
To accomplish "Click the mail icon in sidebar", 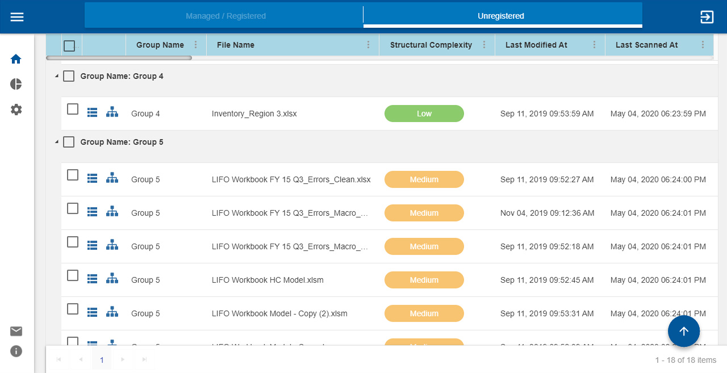I will click(x=16, y=331).
